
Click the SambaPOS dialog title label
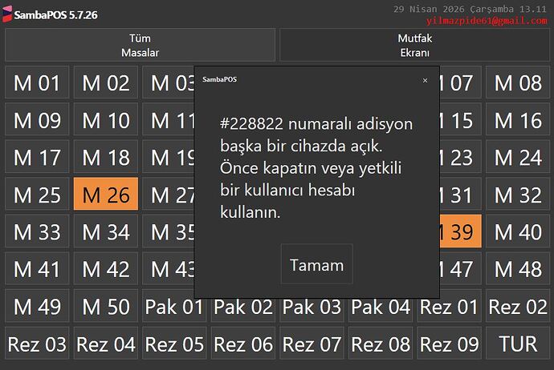click(x=219, y=79)
